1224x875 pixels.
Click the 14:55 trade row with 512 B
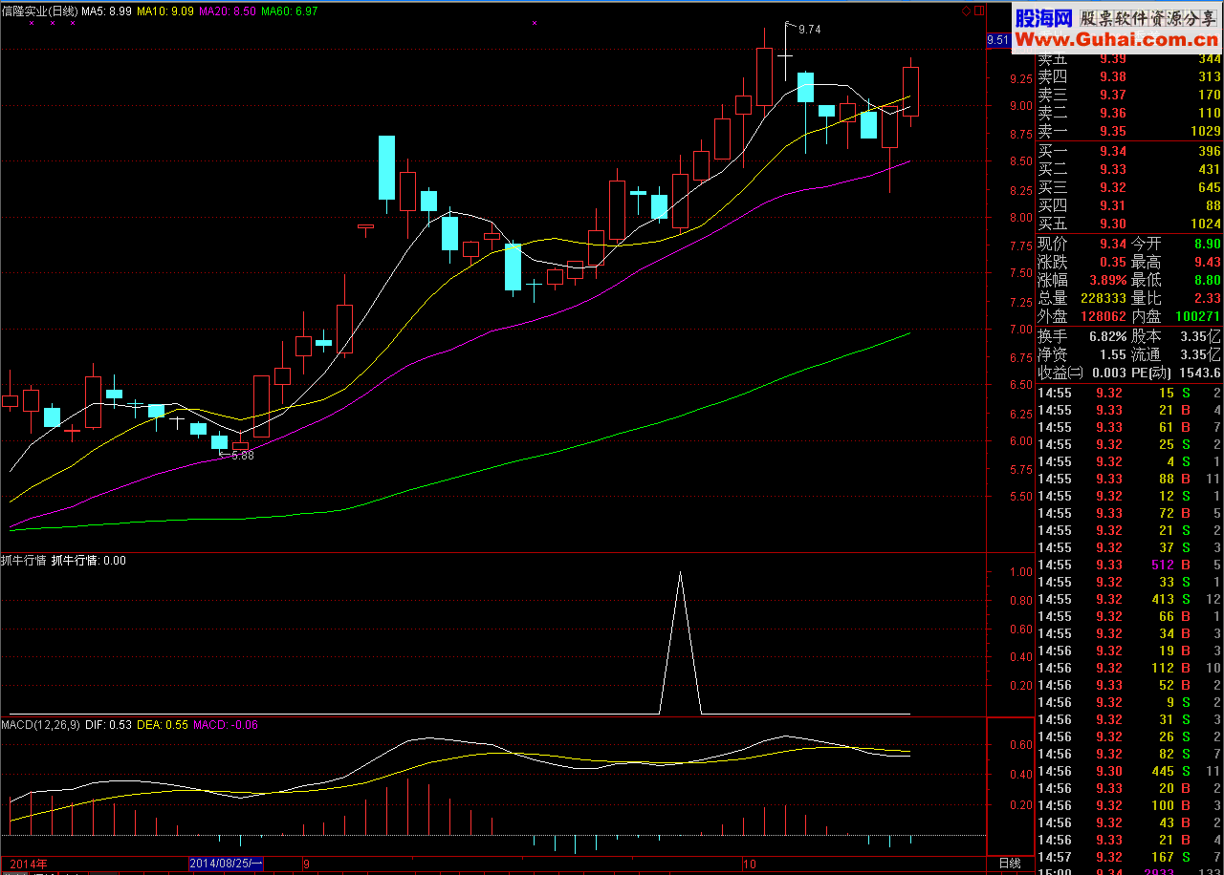click(1130, 565)
